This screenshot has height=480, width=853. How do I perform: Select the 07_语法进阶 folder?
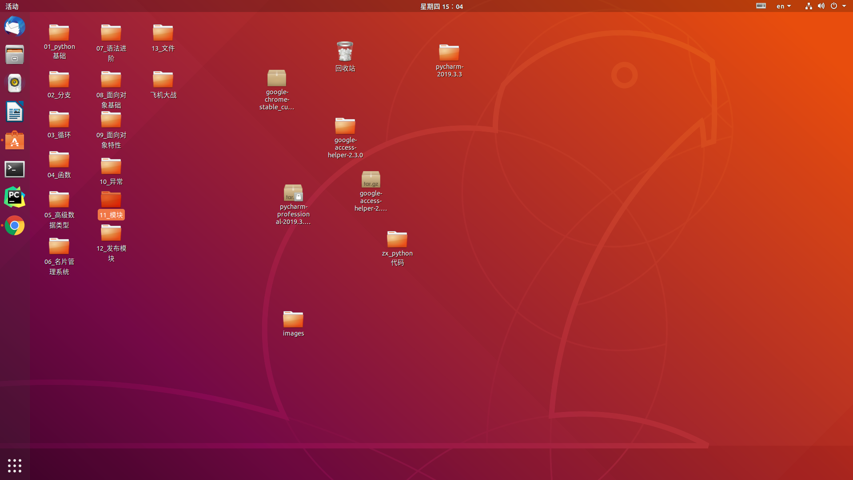[111, 43]
